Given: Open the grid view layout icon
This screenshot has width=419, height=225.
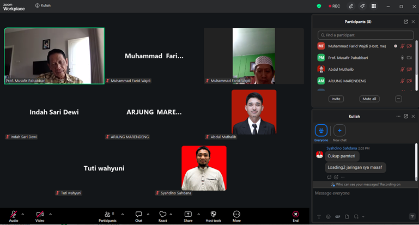Looking at the screenshot, I should 374,6.
